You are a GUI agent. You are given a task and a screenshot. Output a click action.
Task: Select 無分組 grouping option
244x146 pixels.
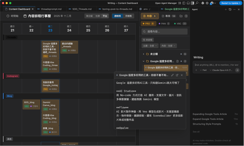click(x=89, y=16)
